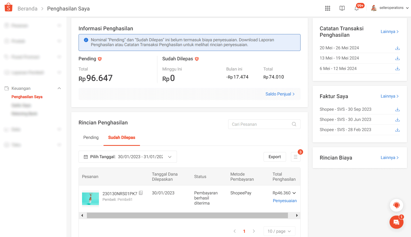The image size is (411, 237).
Task: Click the Export button
Action: click(275, 157)
